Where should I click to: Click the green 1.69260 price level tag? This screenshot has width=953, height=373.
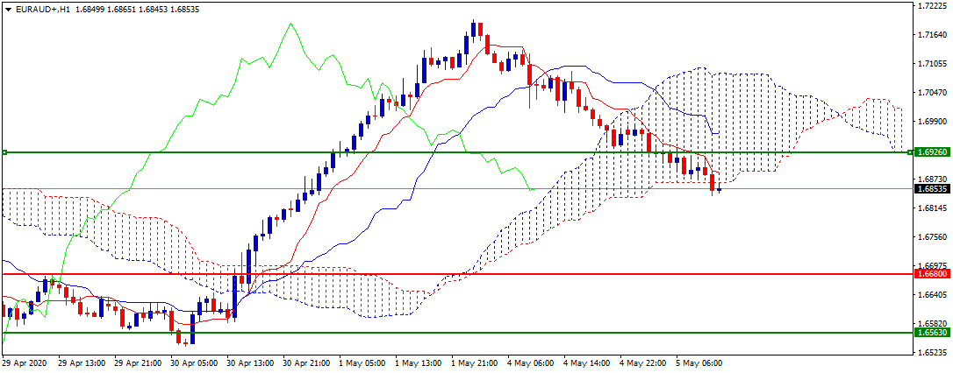[933, 152]
